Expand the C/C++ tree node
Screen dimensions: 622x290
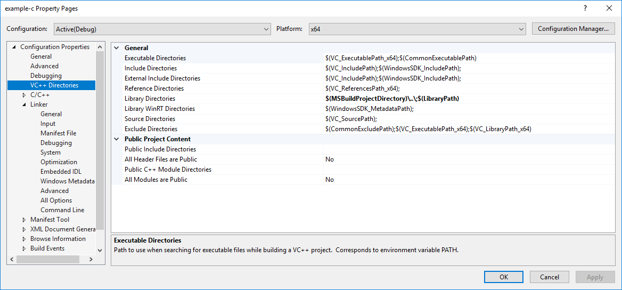click(24, 95)
